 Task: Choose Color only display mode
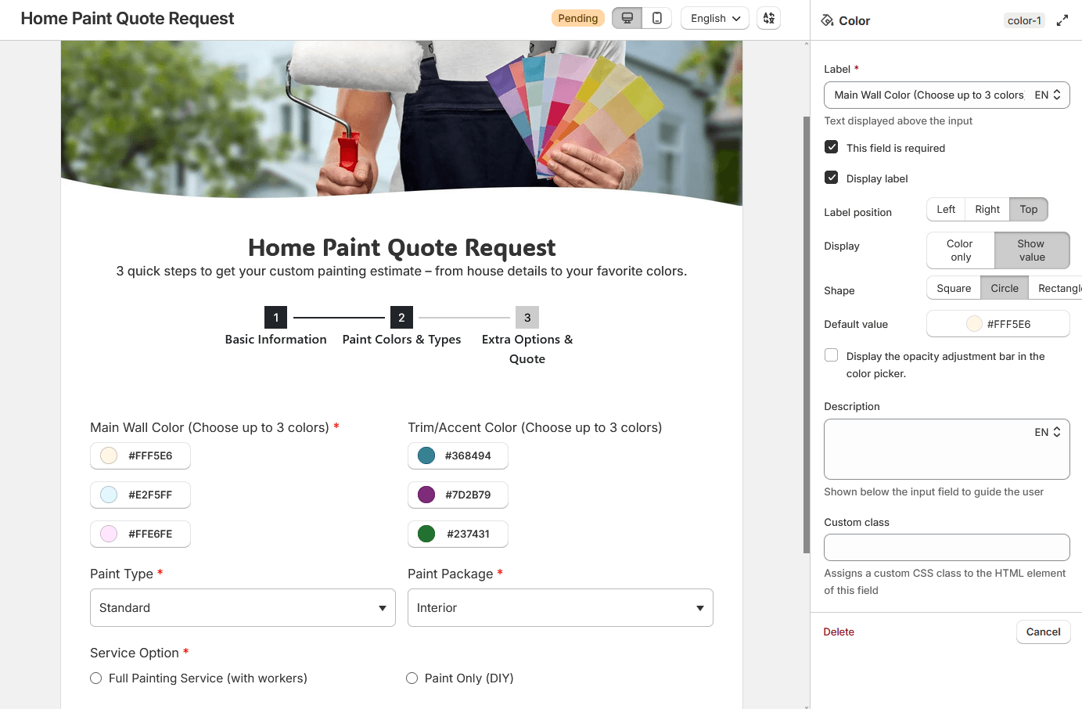960,250
